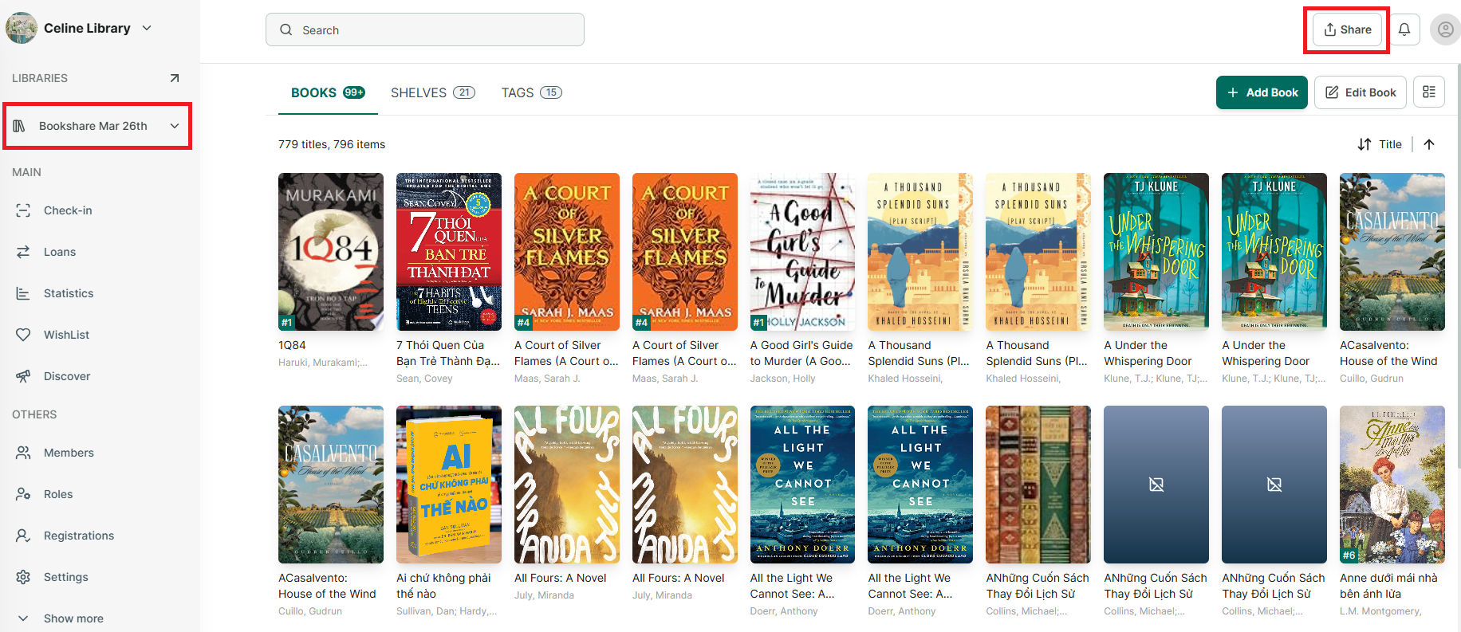Open the Title sort selector
1461x632 pixels.
click(1380, 144)
